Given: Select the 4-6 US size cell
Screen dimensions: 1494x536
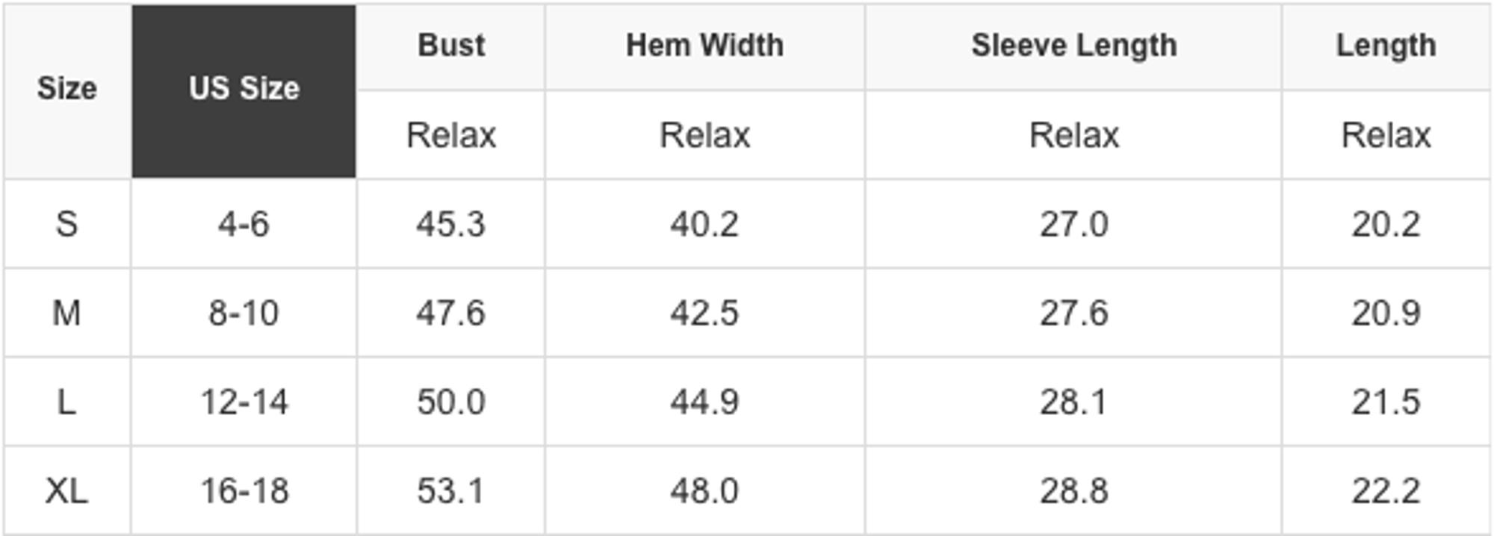Looking at the screenshot, I should click(244, 224).
